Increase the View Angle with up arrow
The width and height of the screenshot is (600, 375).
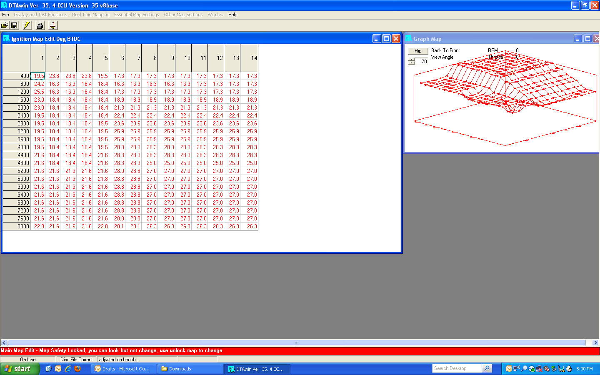point(412,60)
